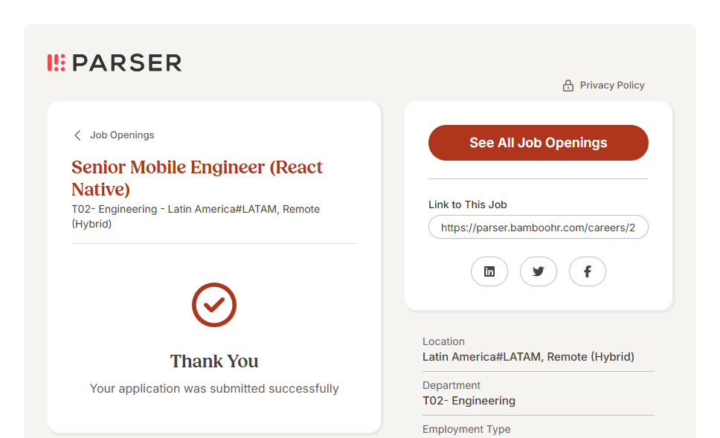Go back to Job Openings
This screenshot has width=720, height=438.
pos(122,135)
